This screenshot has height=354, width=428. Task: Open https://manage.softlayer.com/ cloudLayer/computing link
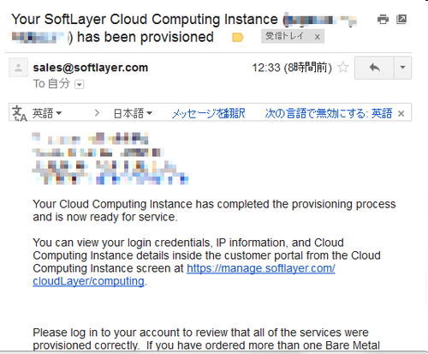pyautogui.click(x=184, y=274)
